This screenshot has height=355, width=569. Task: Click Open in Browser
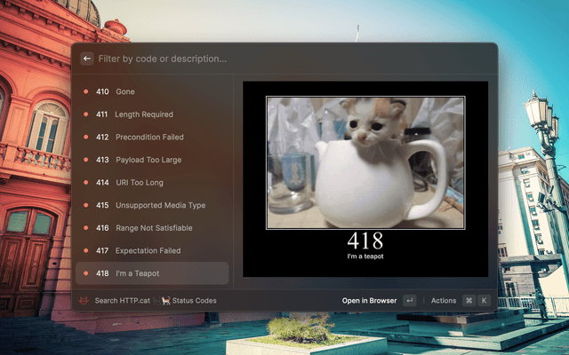369,301
